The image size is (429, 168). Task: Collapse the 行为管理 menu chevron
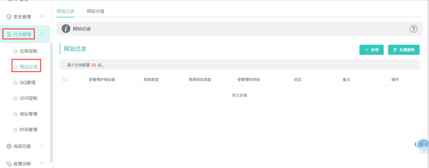(42, 34)
